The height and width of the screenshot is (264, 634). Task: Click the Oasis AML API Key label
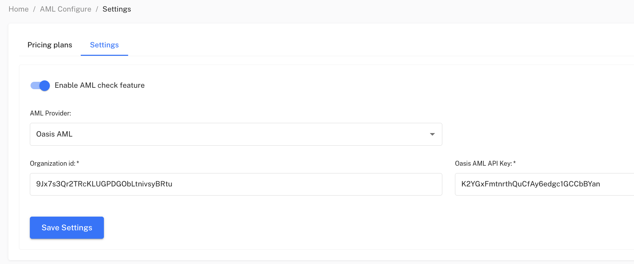(x=483, y=164)
